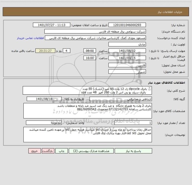Click the ساعت باقی مانده label

23,51
